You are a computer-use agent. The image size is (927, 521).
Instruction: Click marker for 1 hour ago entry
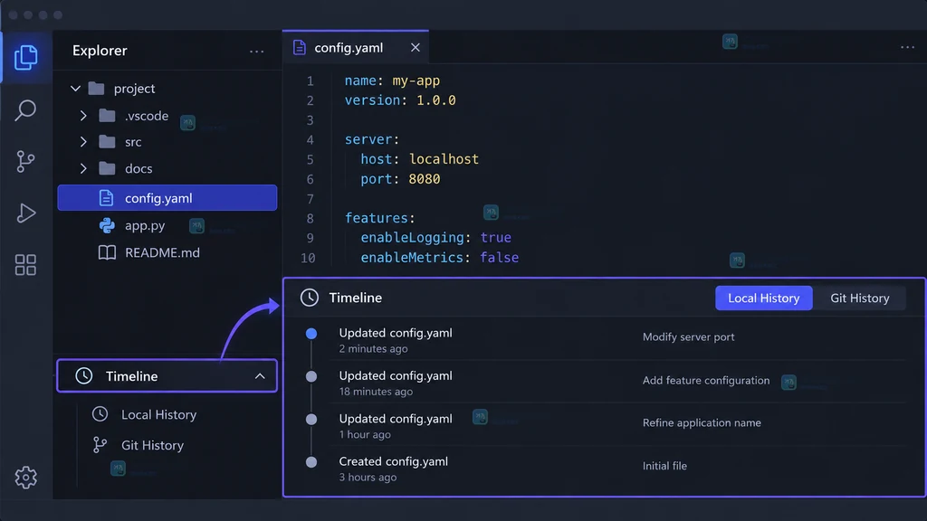[x=311, y=420]
